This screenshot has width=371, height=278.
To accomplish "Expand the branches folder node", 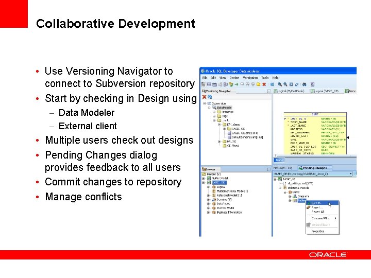I will [x=214, y=112].
